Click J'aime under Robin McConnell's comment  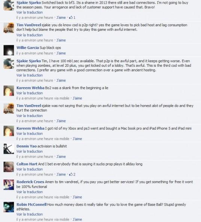point(77,219)
